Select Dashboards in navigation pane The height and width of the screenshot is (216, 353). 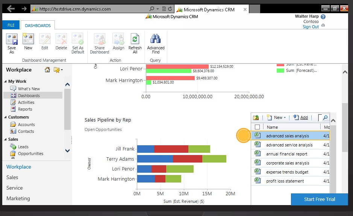[x=33, y=95]
